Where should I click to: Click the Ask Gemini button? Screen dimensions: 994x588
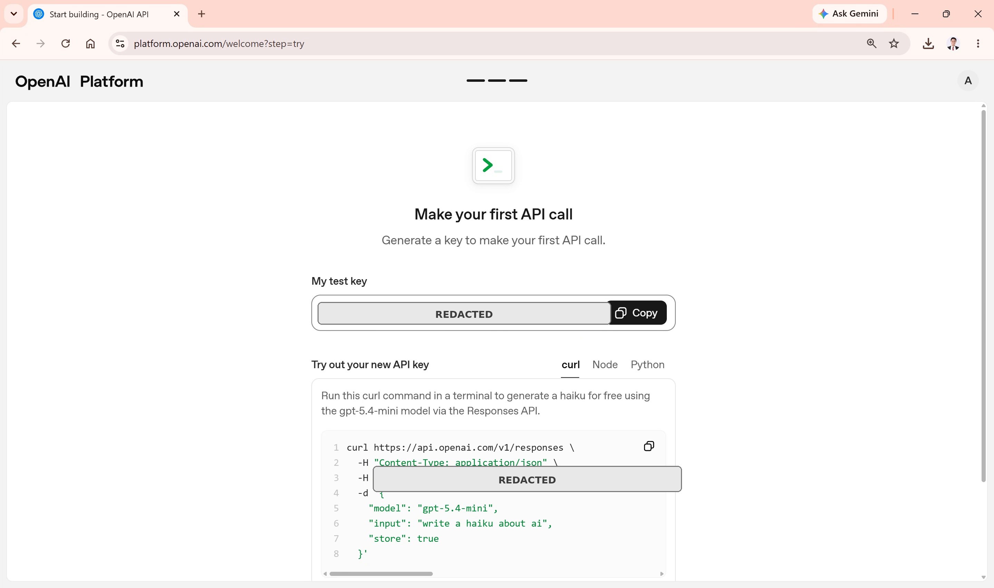849,14
